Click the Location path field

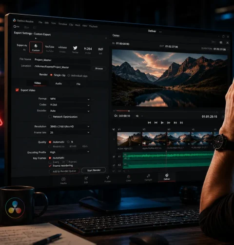[62, 67]
